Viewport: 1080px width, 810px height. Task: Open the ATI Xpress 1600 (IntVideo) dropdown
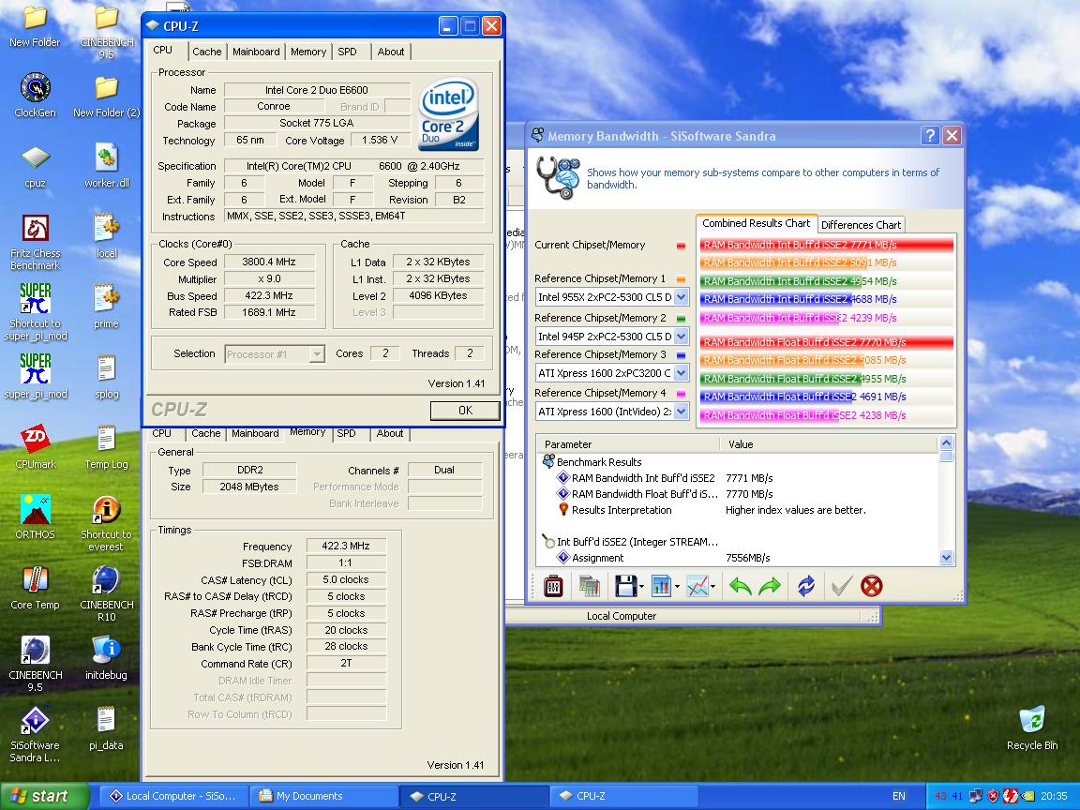[x=682, y=412]
